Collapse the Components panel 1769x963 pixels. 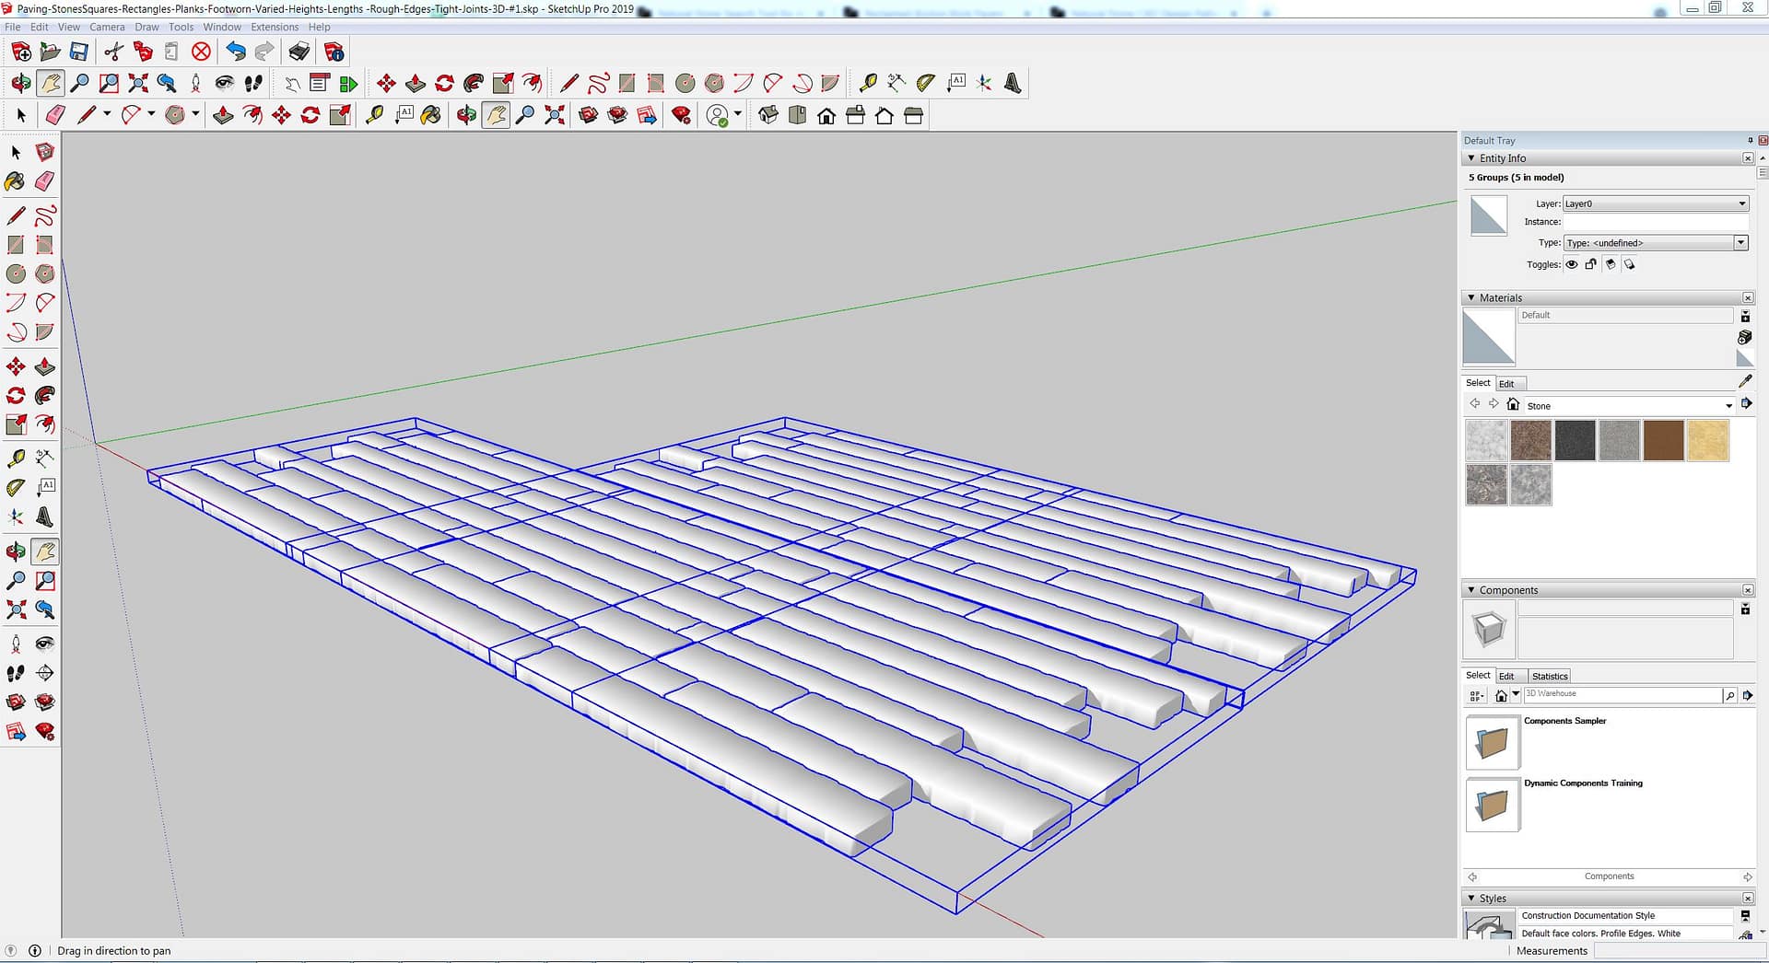[x=1471, y=590]
